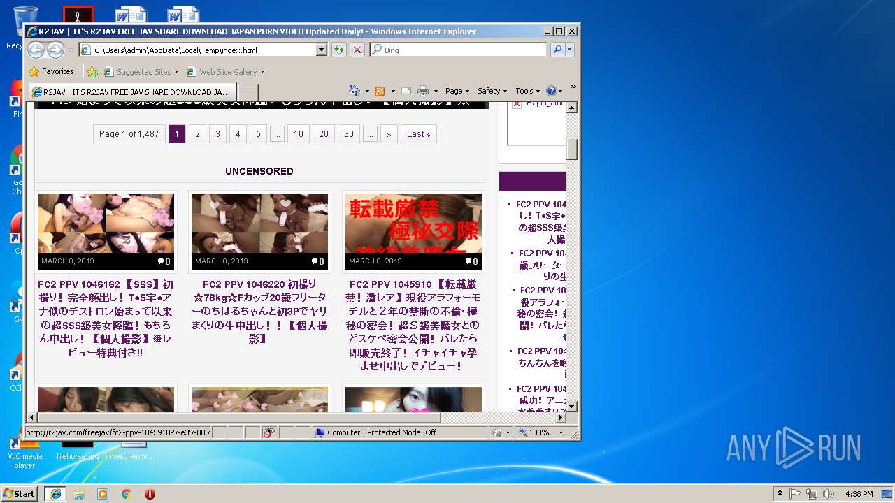The width and height of the screenshot is (895, 503).
Task: Expand the zoom level dropdown arrow
Action: (561, 432)
